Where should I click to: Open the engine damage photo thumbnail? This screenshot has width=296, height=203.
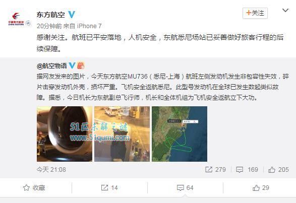[65, 134]
